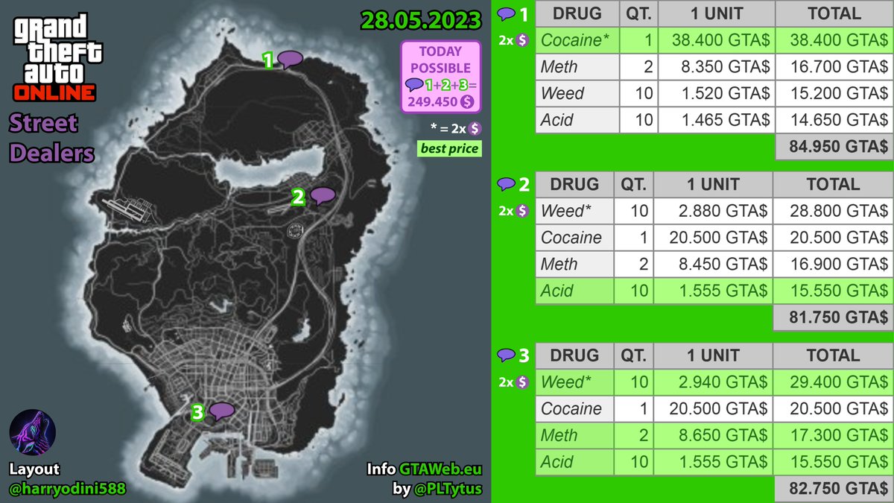Viewport: 894px width, 503px height.
Task: Select the 1.465 GTA$ Acid unit price
Action: pyautogui.click(x=717, y=121)
